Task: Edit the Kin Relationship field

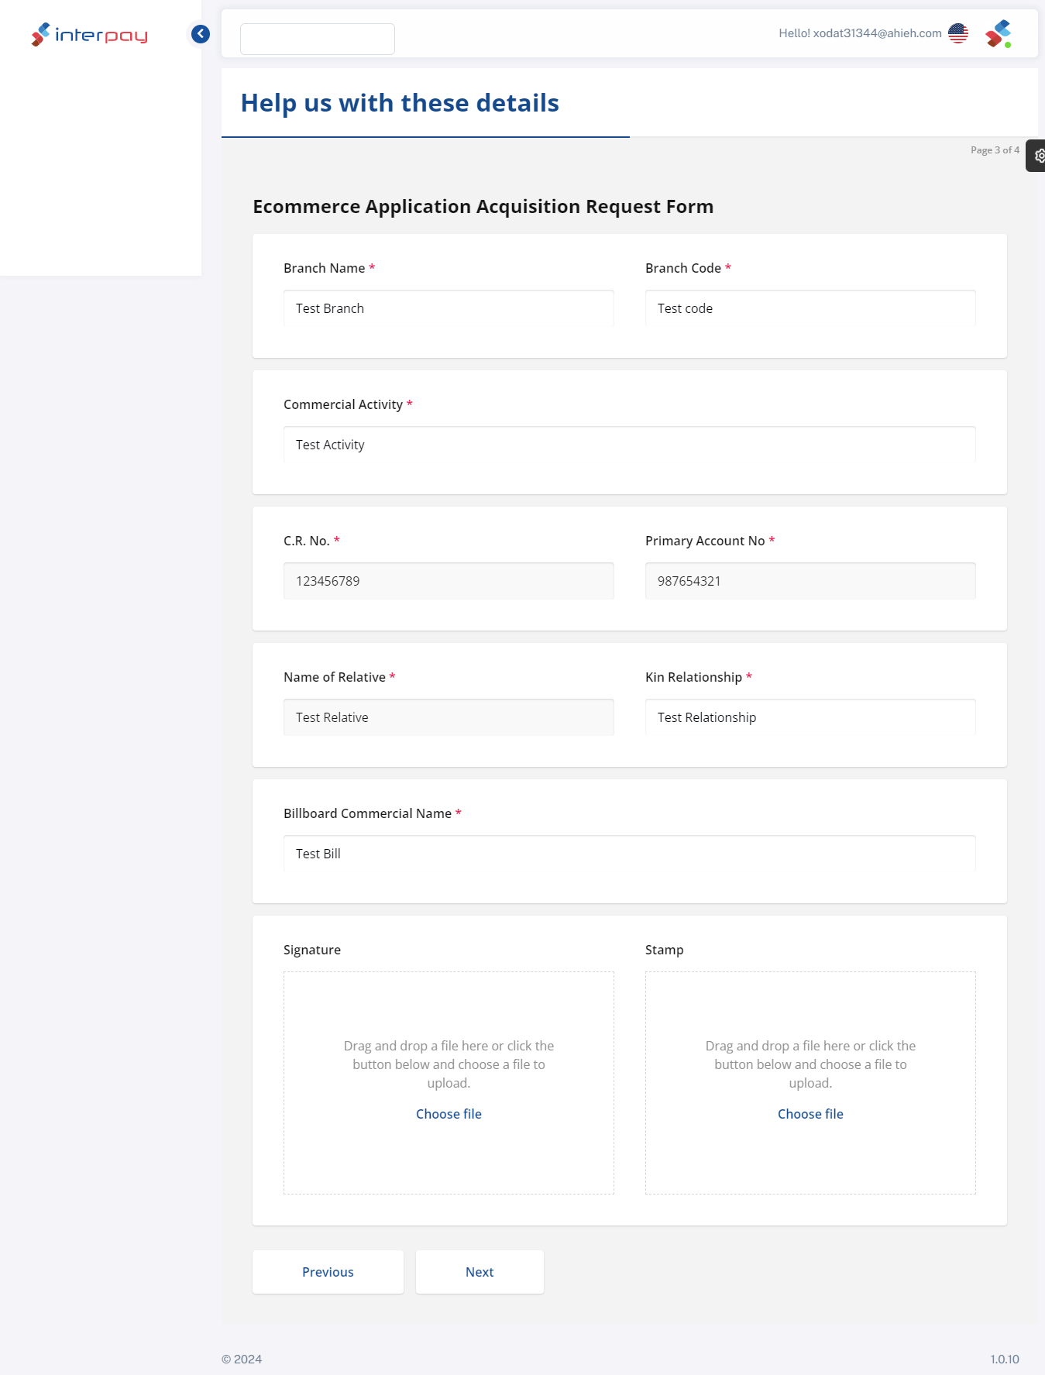Action: (x=810, y=717)
